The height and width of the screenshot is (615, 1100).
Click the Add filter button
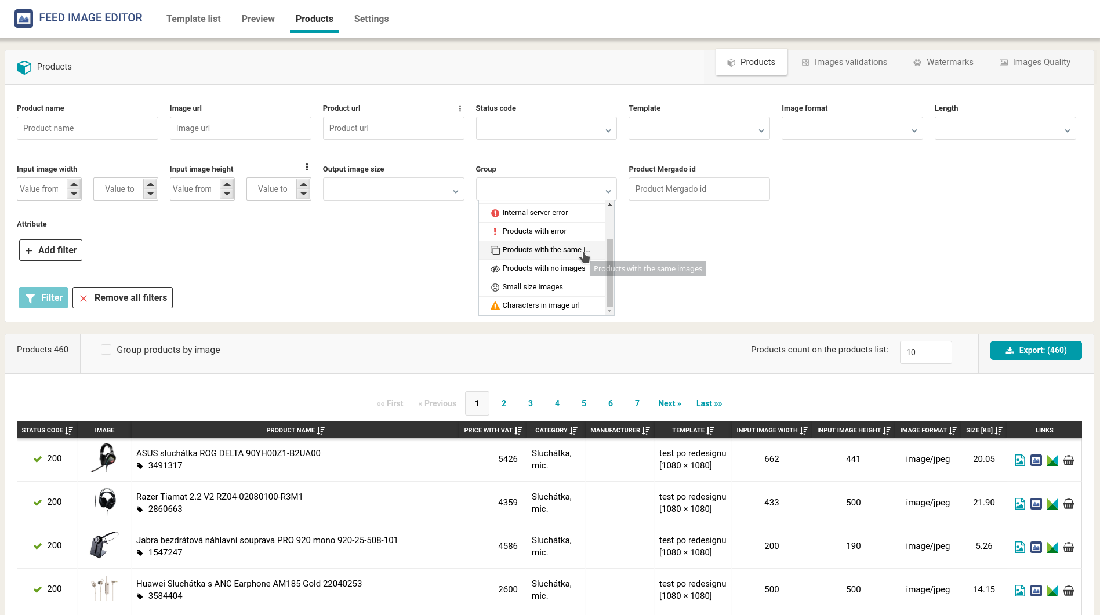click(50, 250)
